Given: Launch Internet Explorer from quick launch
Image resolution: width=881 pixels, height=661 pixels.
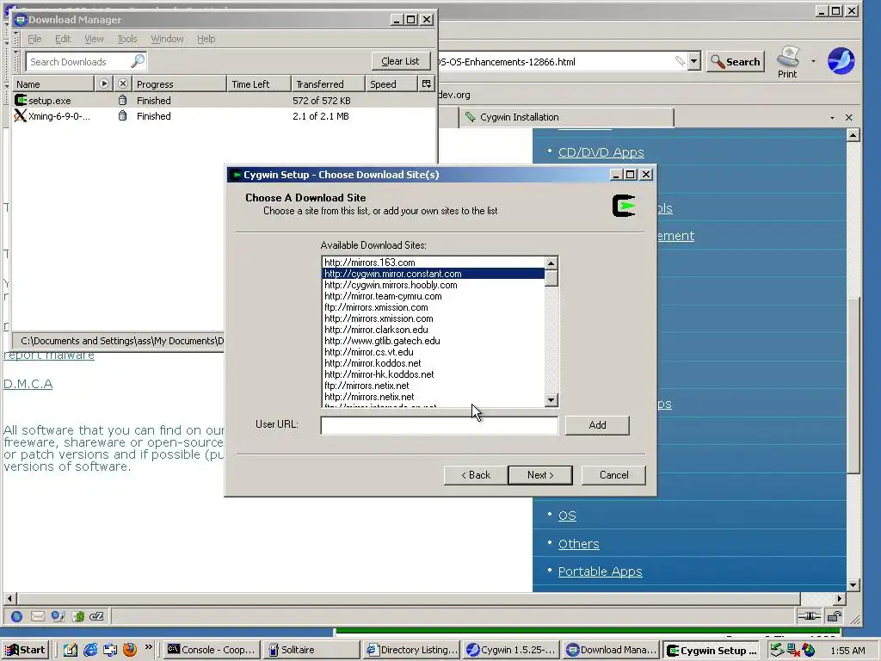Looking at the screenshot, I should [x=89, y=650].
